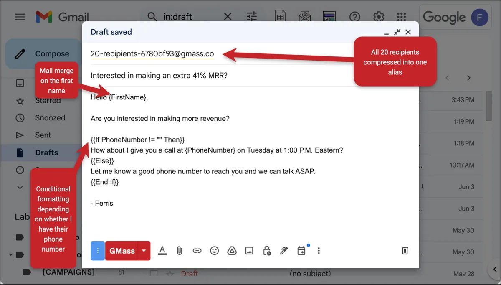Open GMass settings dropdown arrow
The width and height of the screenshot is (501, 285).
coord(144,251)
